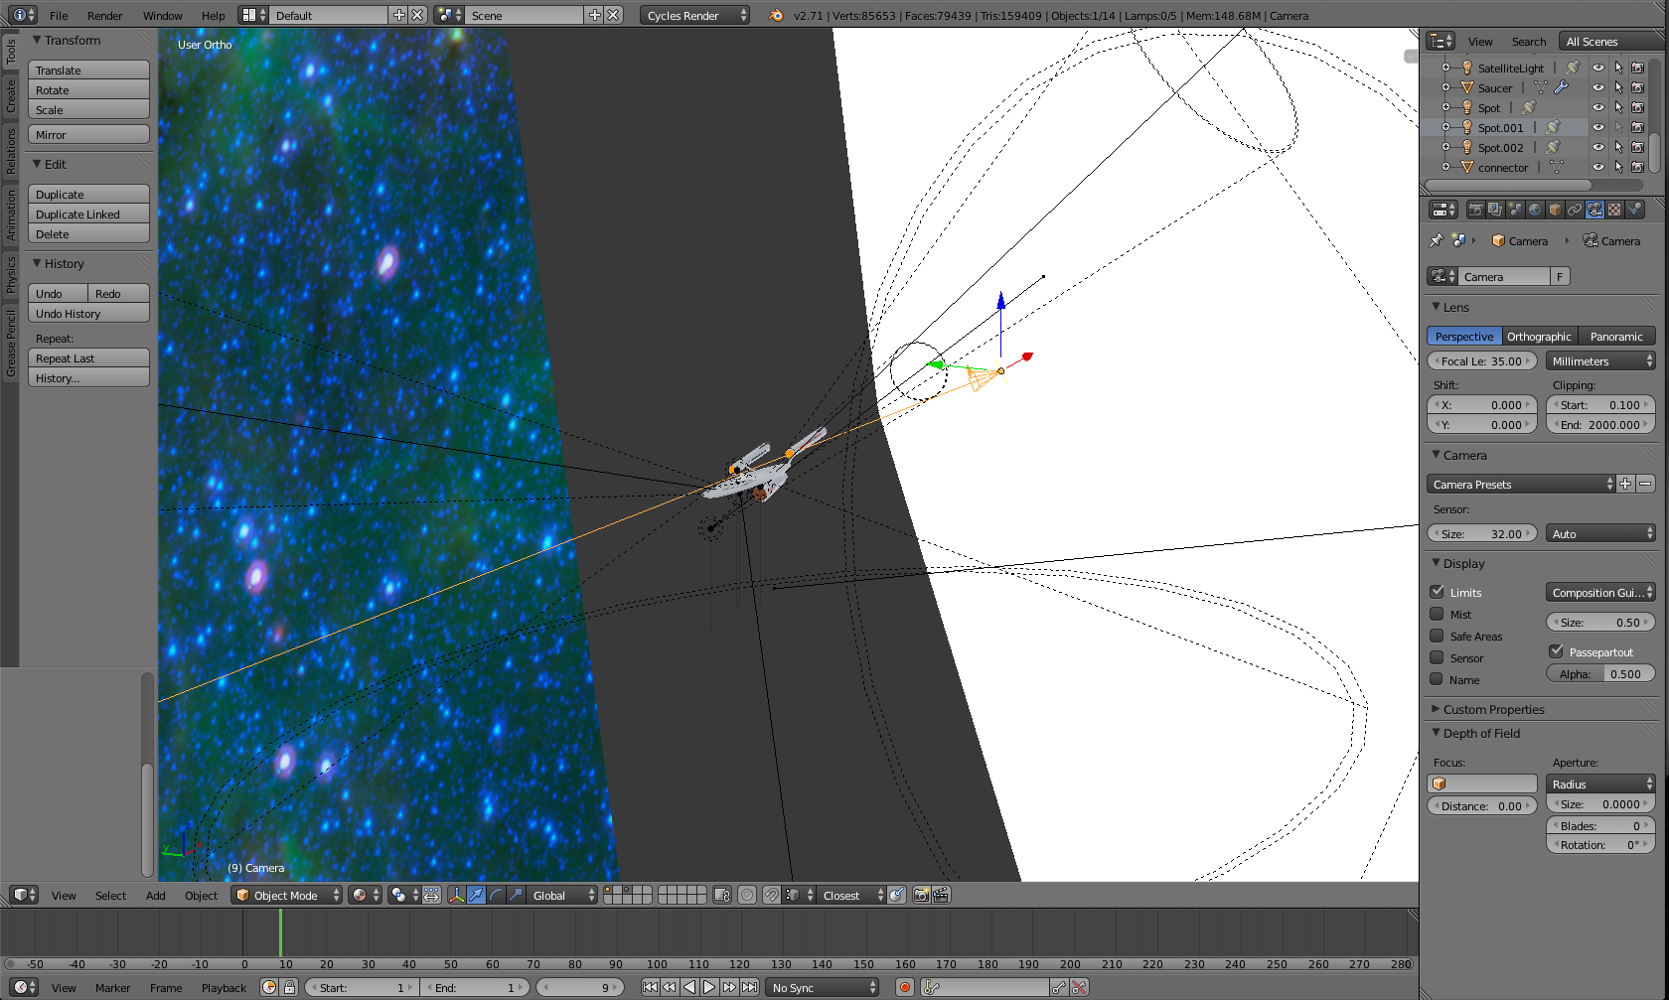
Task: Uncheck the Passepartout checkbox
Action: pos(1556,651)
